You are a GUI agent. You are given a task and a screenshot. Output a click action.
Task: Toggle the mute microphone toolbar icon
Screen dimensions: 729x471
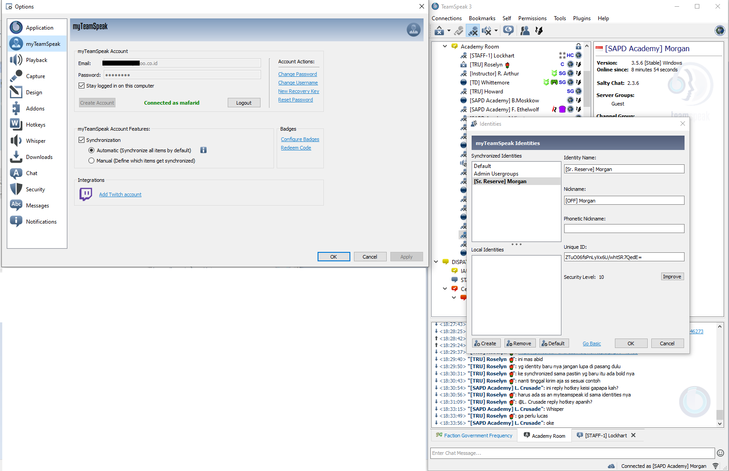(x=473, y=31)
